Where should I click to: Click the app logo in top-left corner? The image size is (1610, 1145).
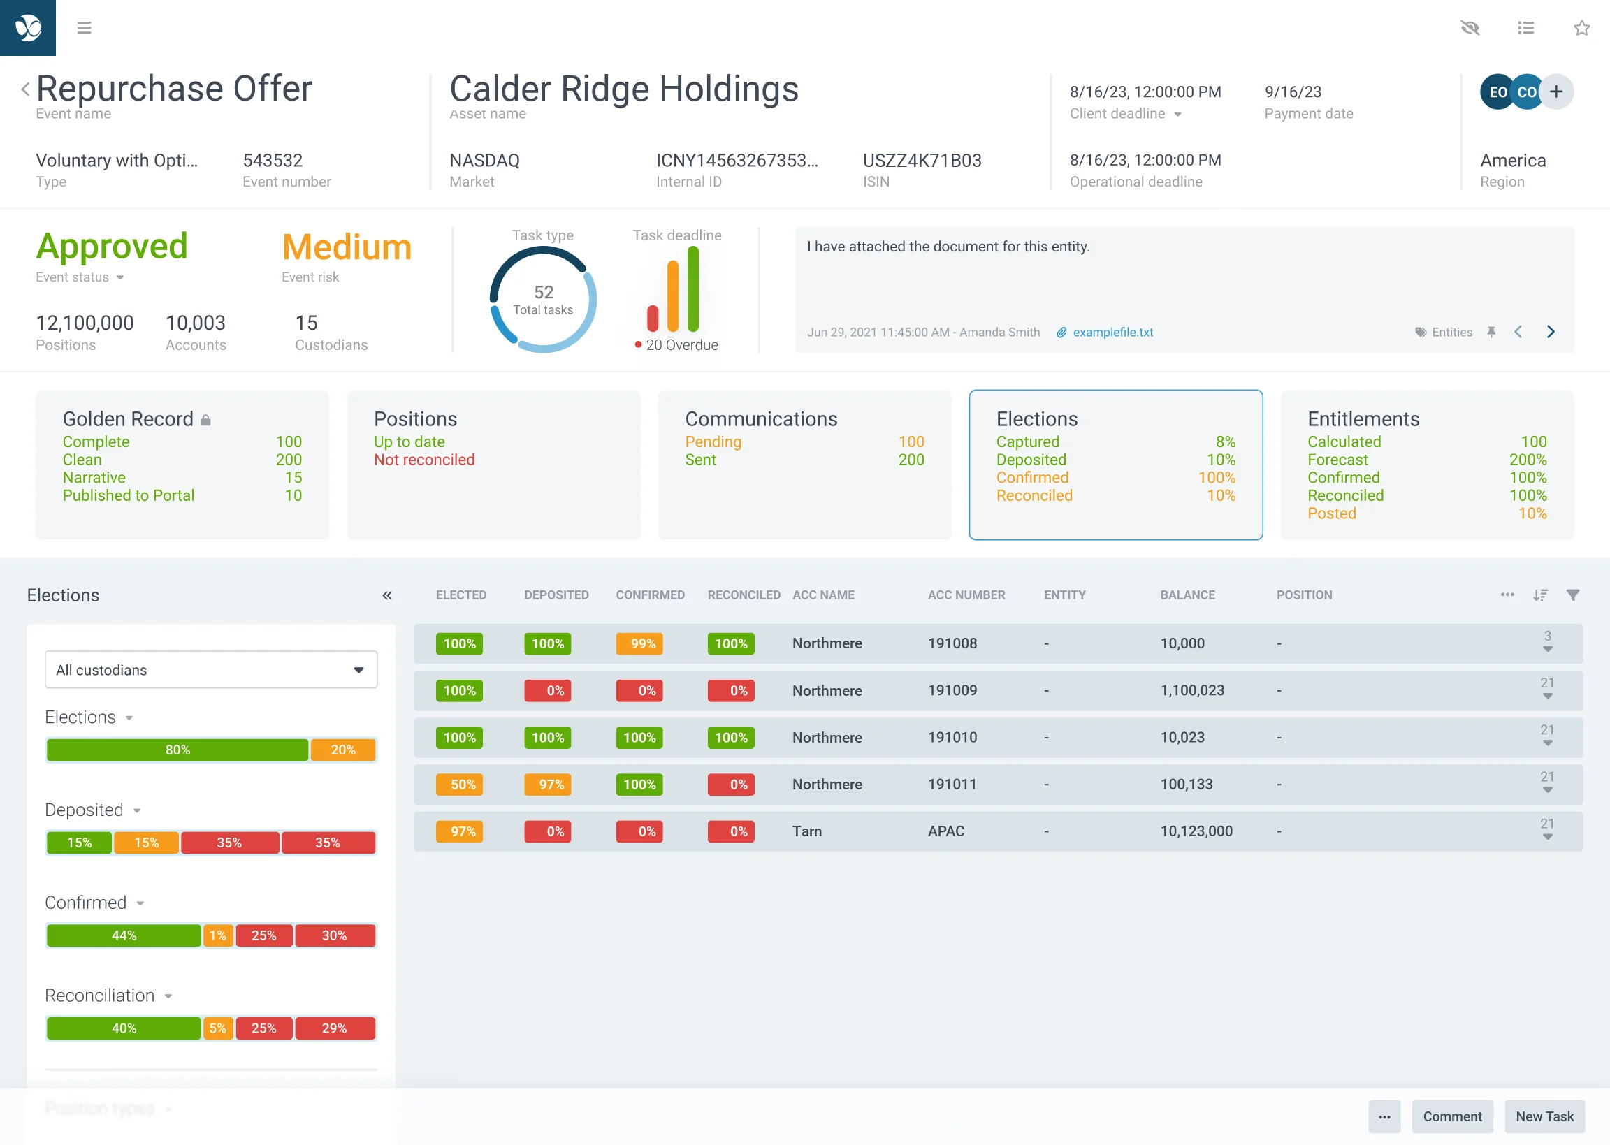pyautogui.click(x=27, y=27)
